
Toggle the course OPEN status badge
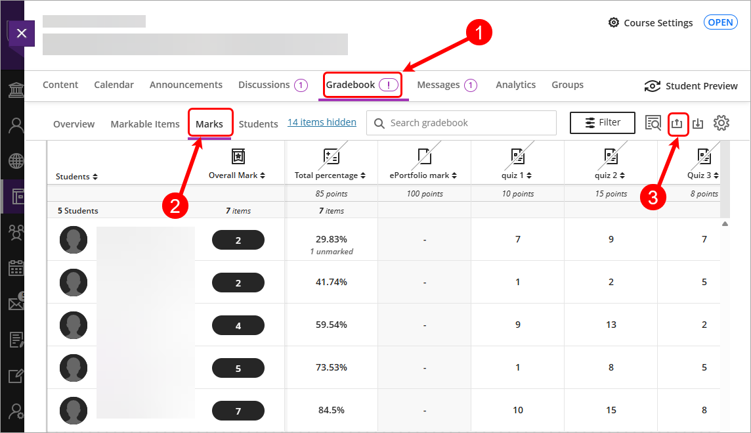[720, 22]
